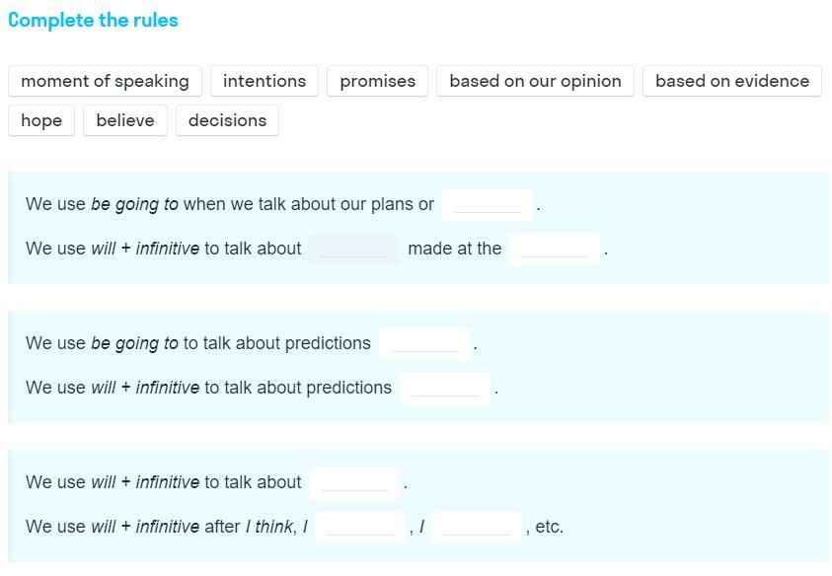Click the 'based on evidence' chip
832x576 pixels.
731,81
